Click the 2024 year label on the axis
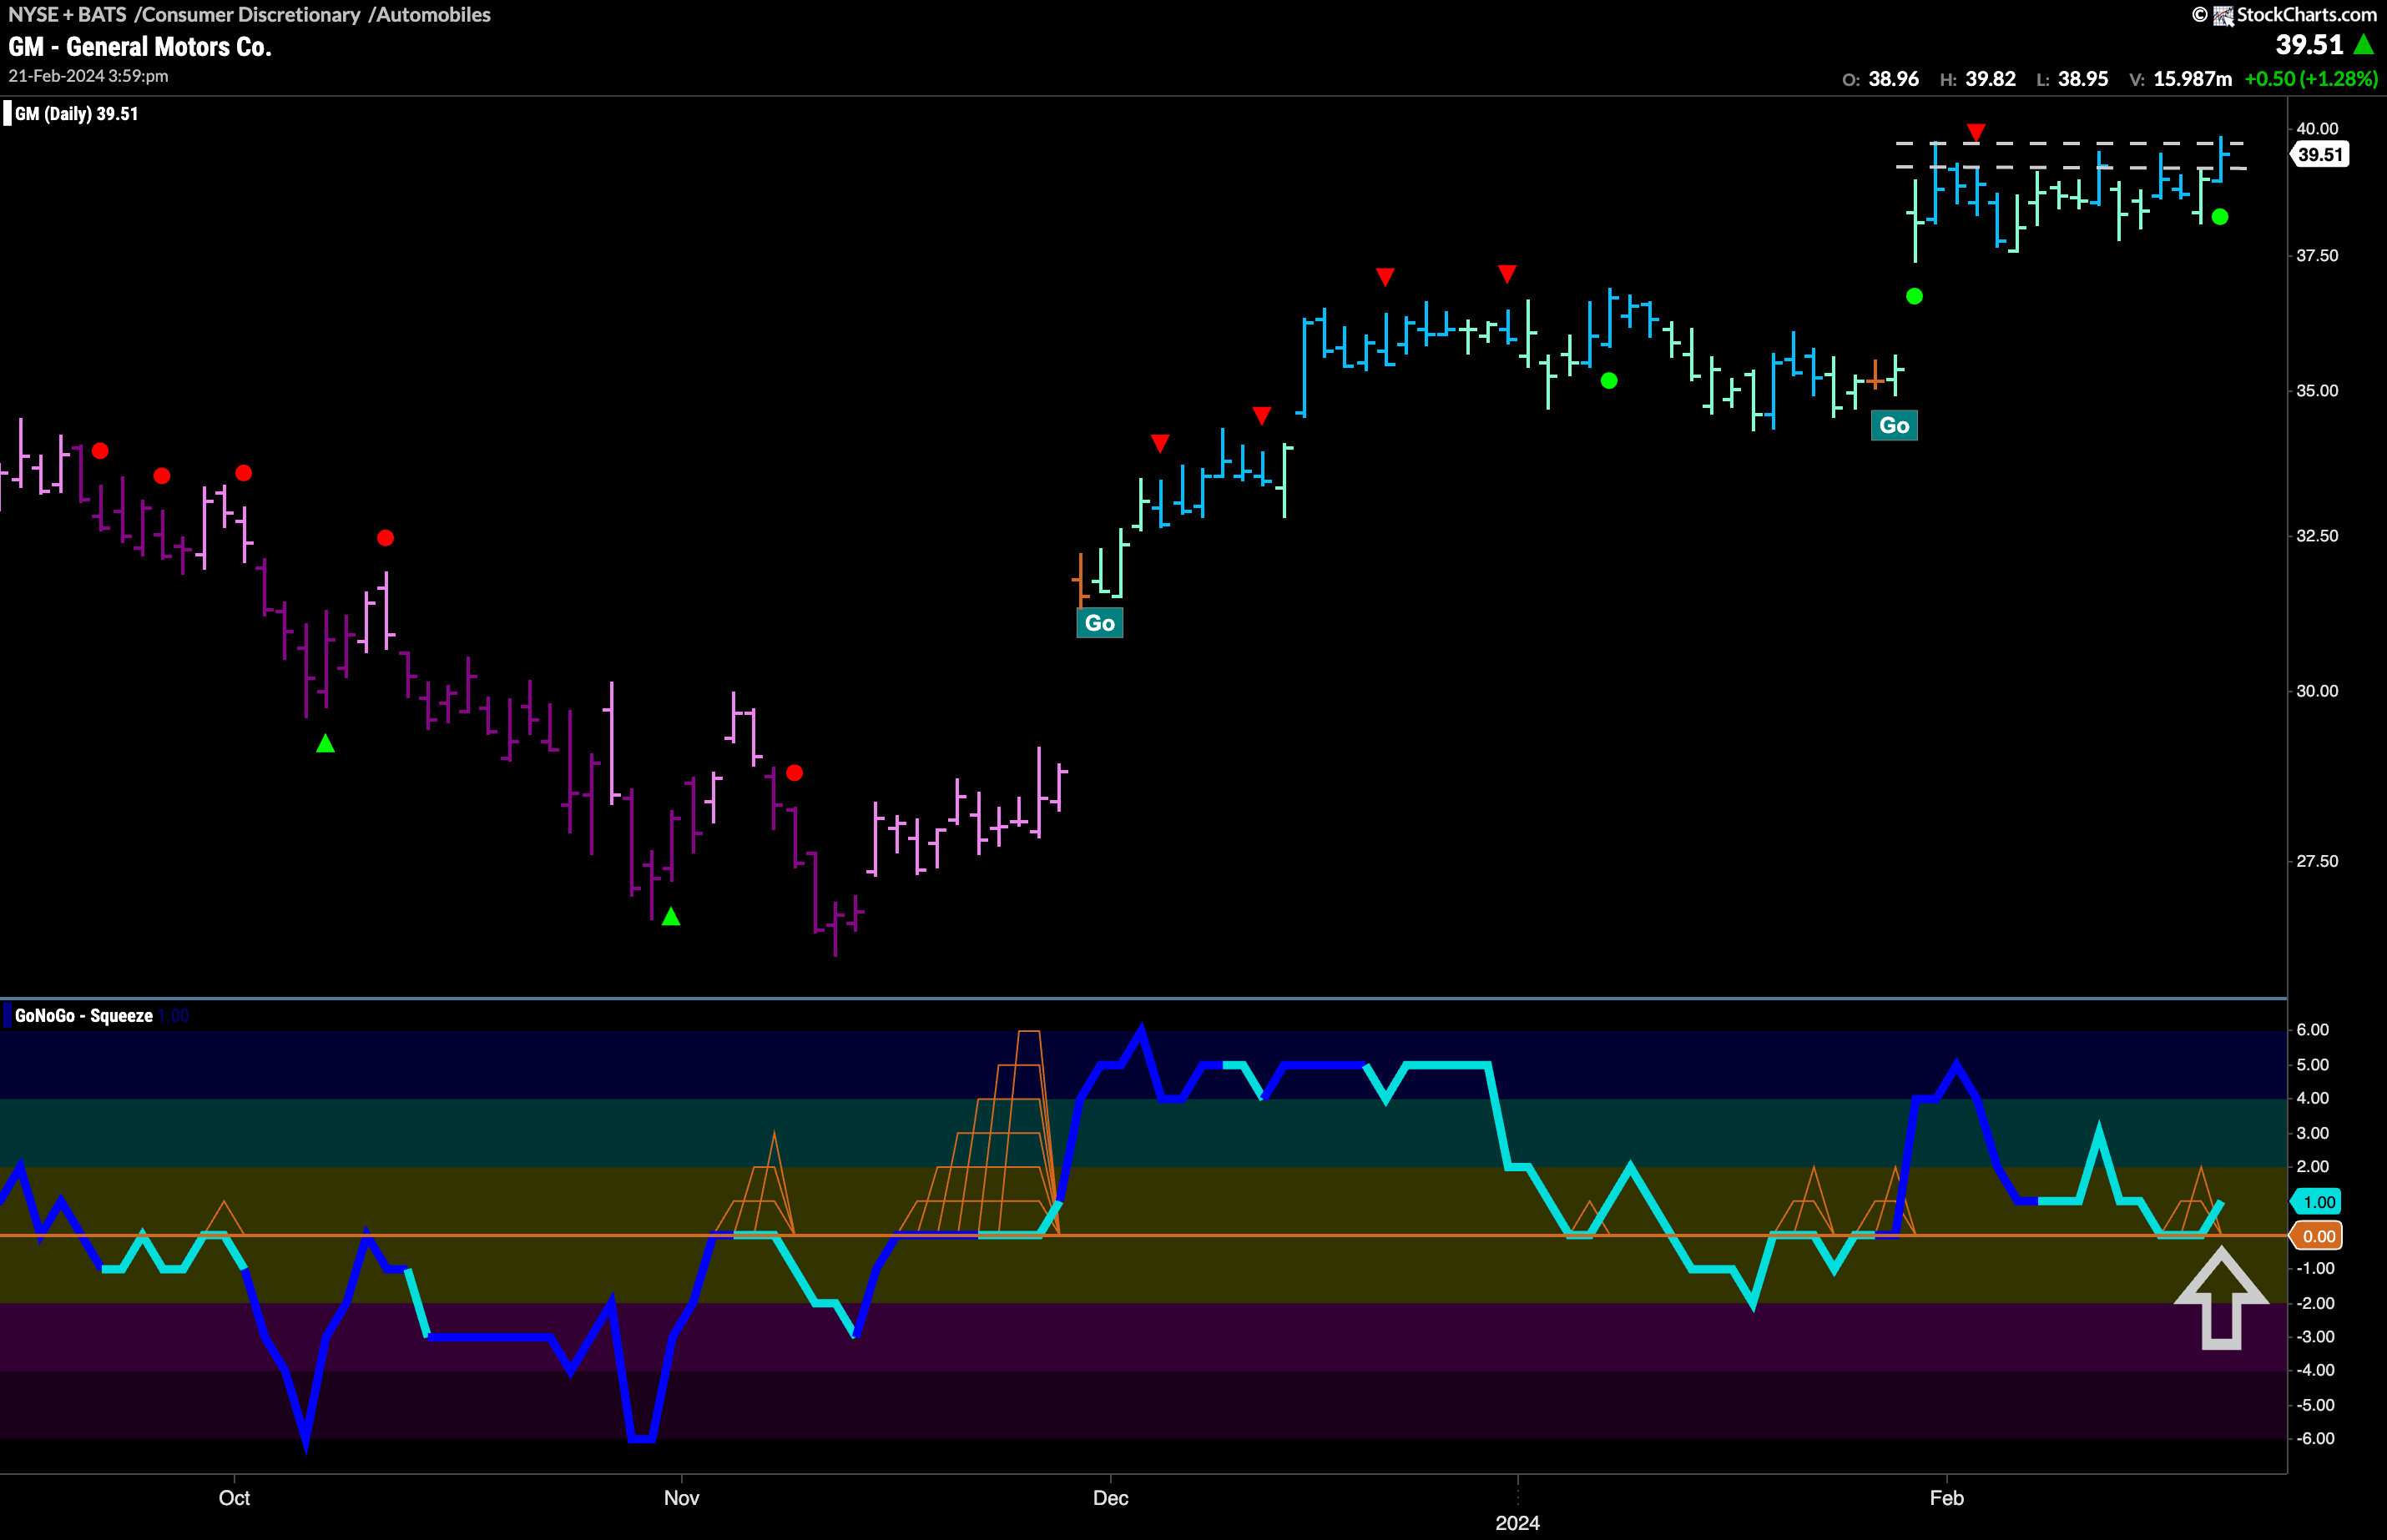The width and height of the screenshot is (2387, 1540). coord(1517,1523)
